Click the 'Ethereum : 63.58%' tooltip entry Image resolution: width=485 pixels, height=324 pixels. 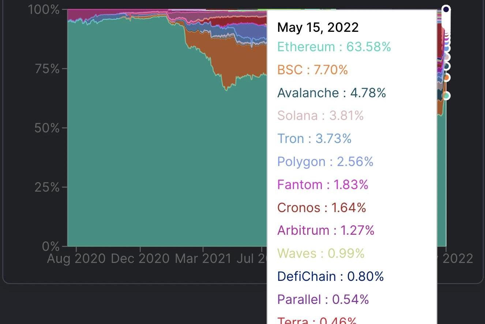pyautogui.click(x=334, y=47)
